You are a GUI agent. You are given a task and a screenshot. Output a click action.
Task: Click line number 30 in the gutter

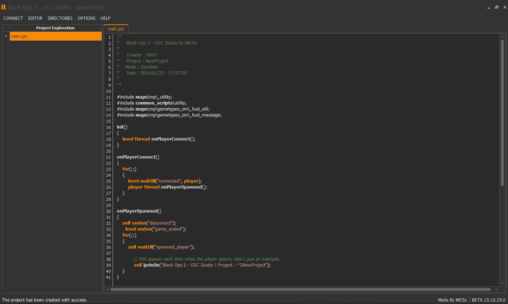(x=108, y=211)
